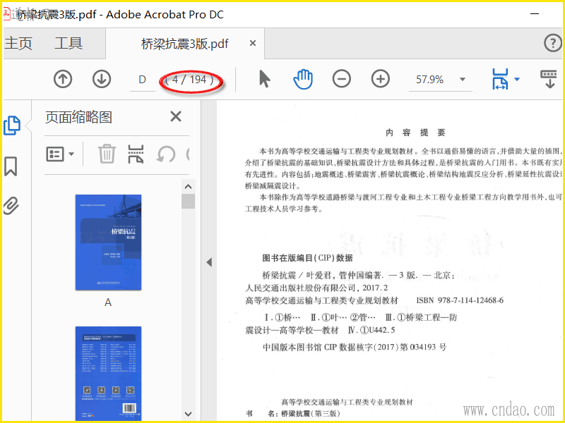Expand the fit page options dropdown
Image resolution: width=565 pixels, height=423 pixels.
[517, 79]
